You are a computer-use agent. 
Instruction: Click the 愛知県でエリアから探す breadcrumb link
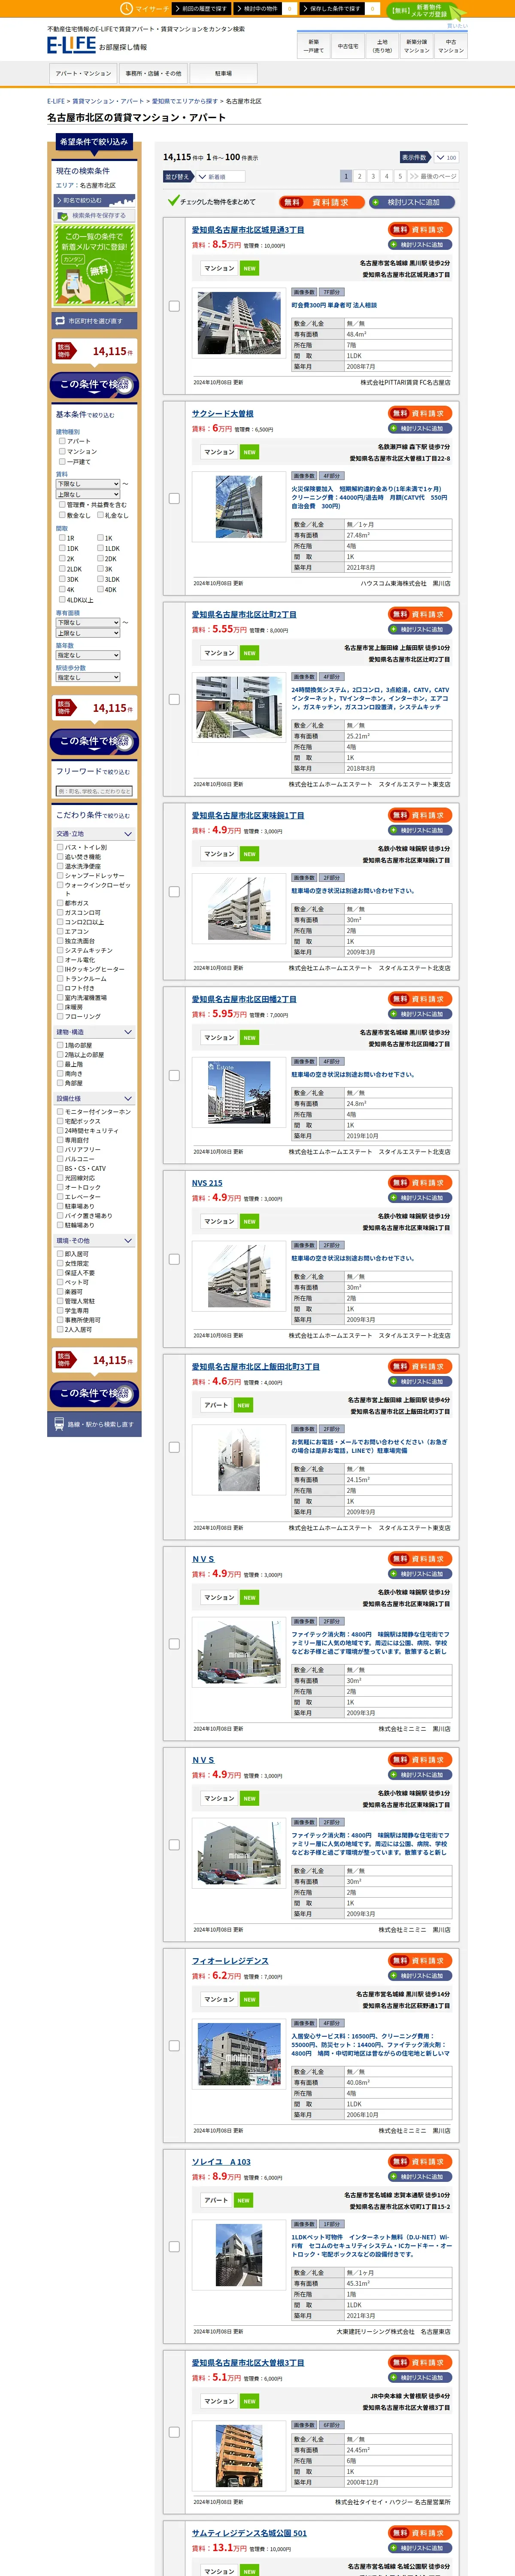(184, 101)
